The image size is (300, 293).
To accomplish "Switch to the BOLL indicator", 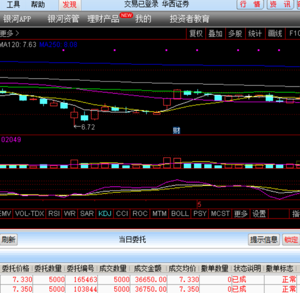I will click(180, 214).
